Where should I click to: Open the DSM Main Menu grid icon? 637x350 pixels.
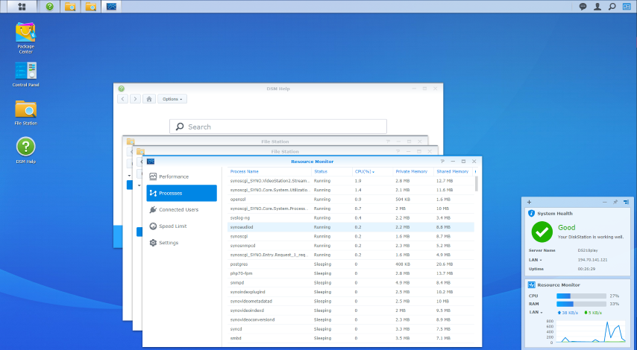coord(22,7)
